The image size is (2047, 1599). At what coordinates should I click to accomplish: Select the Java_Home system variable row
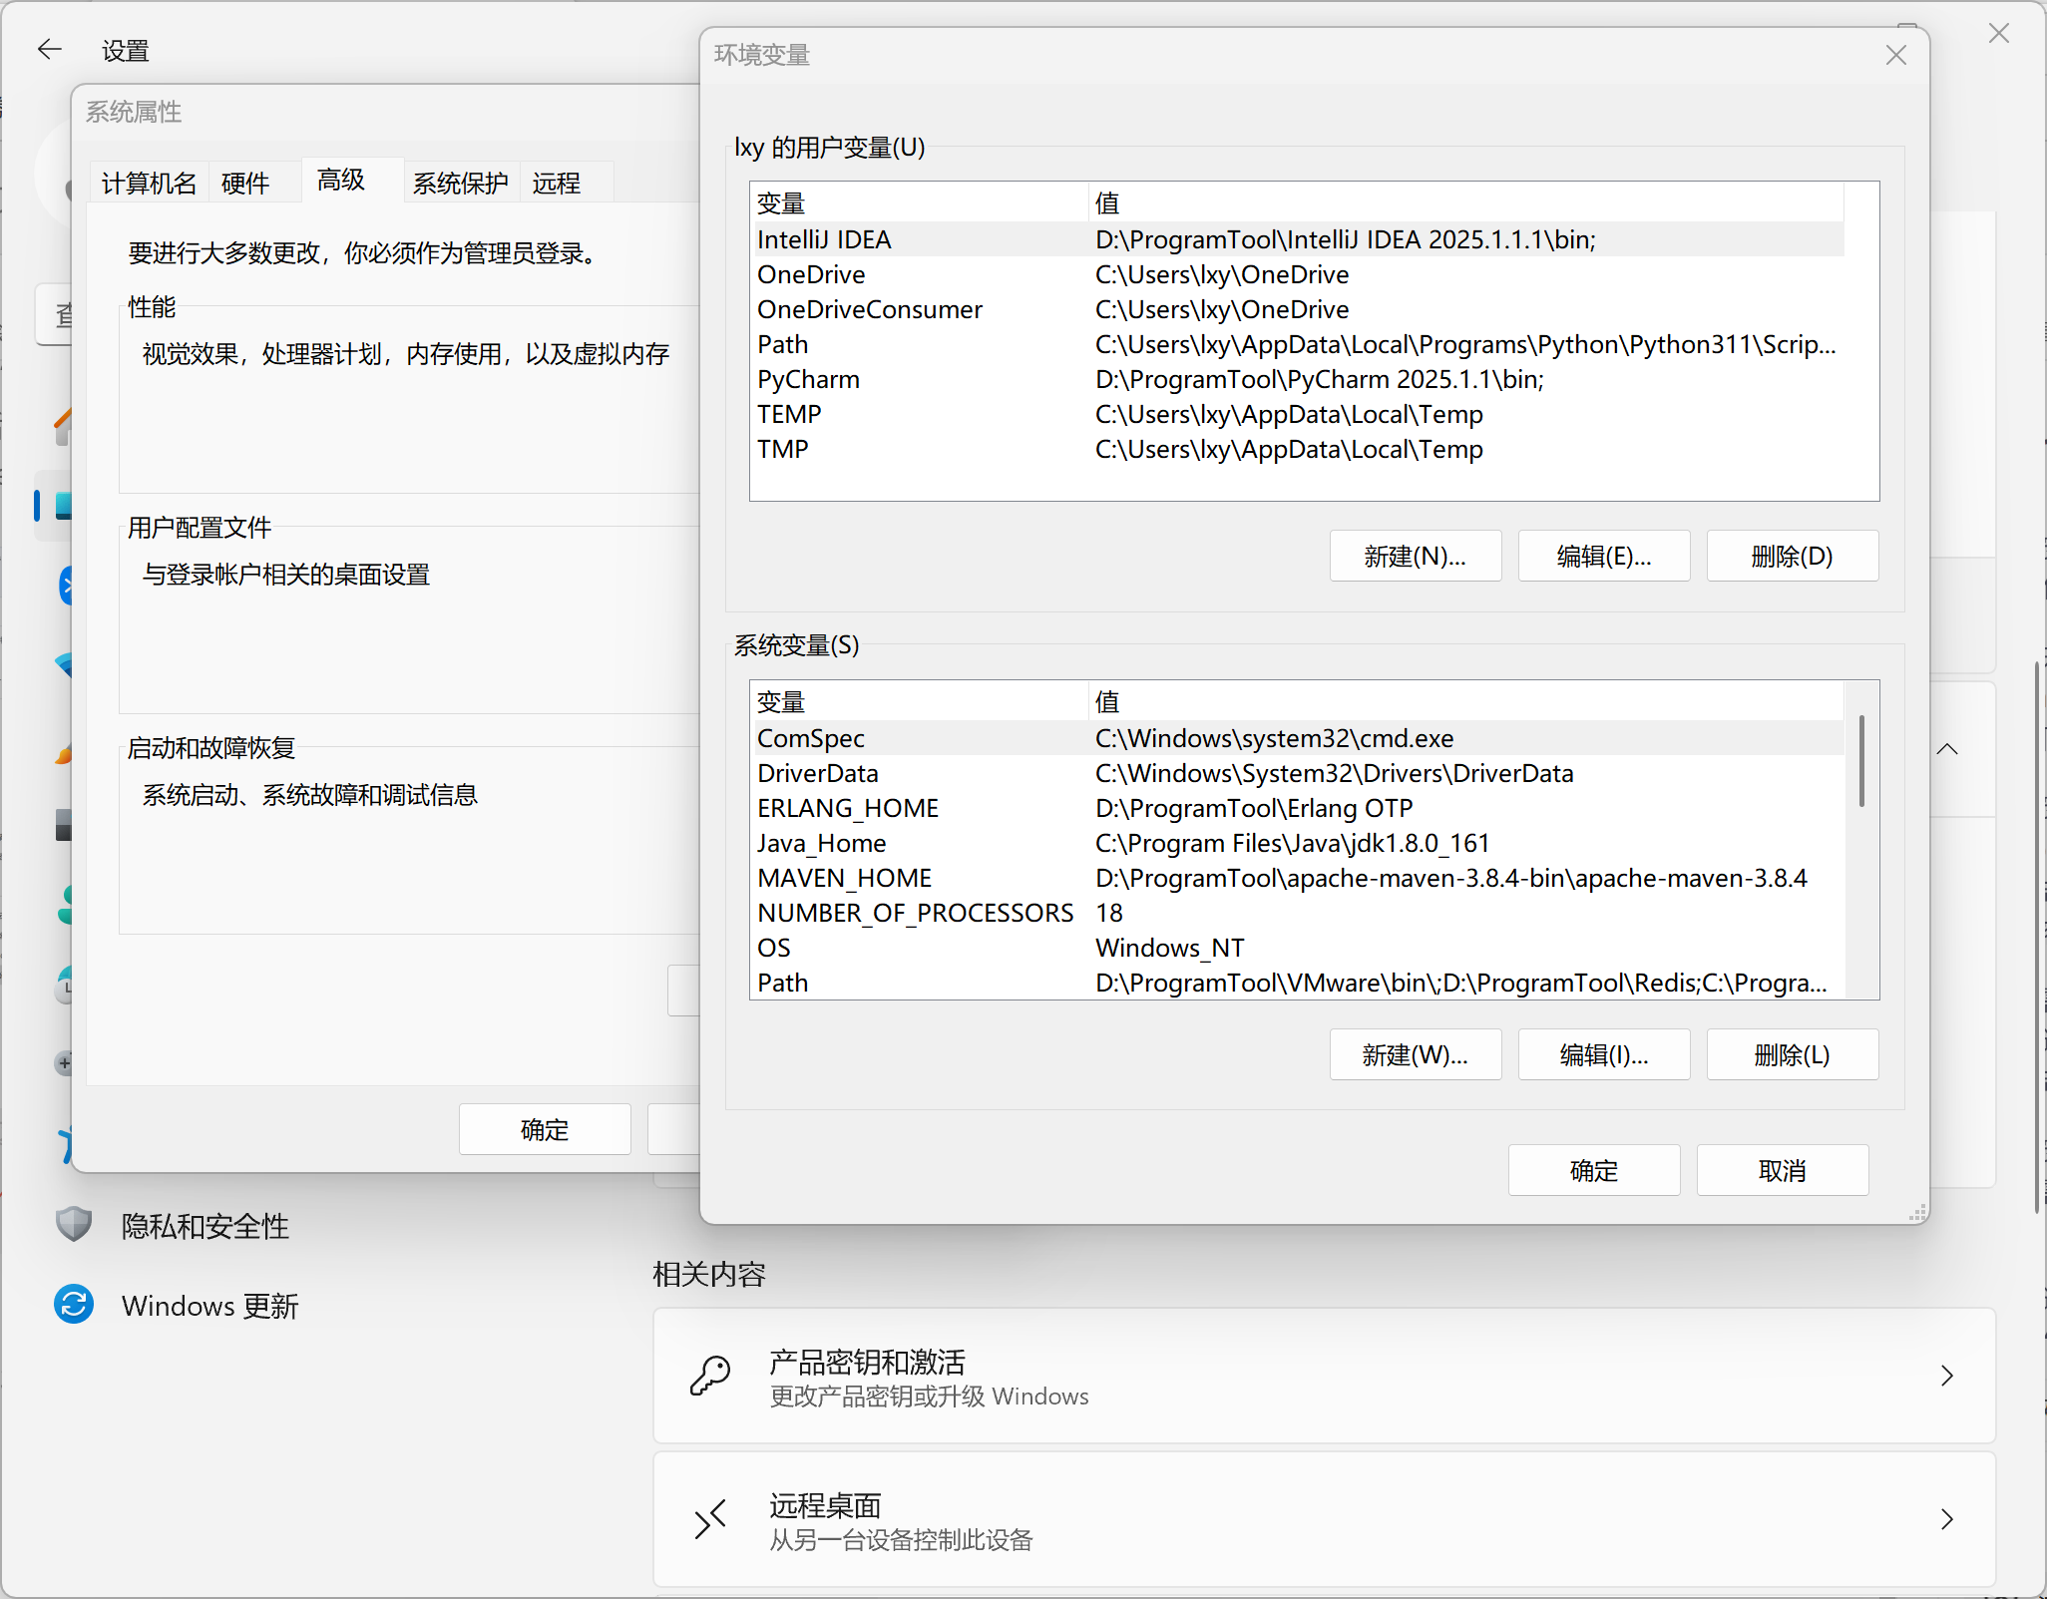click(x=821, y=843)
